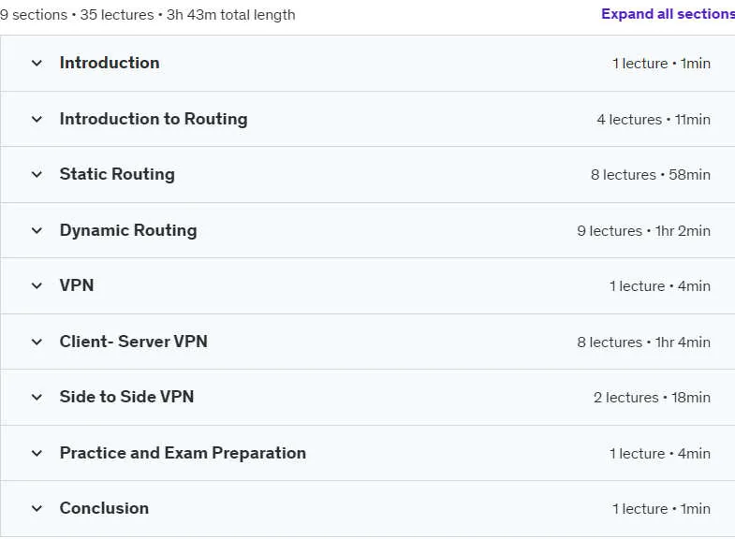The width and height of the screenshot is (735, 539).
Task: Click the Expand all sections link
Action: [668, 14]
